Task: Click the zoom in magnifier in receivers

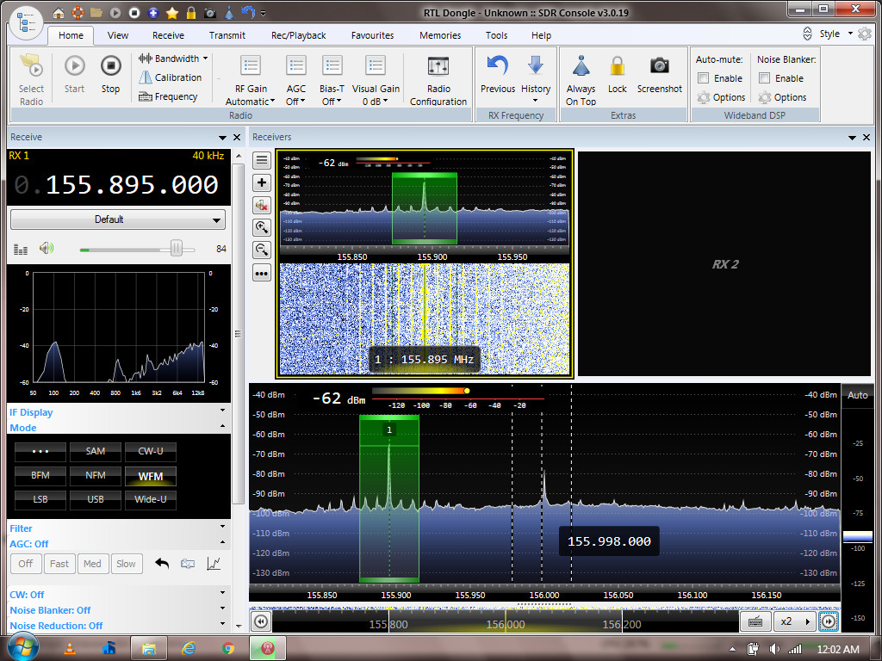Action: coord(262,227)
